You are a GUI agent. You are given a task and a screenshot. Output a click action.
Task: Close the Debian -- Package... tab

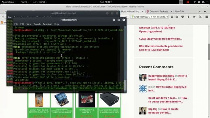pyautogui.click(x=171, y=11)
